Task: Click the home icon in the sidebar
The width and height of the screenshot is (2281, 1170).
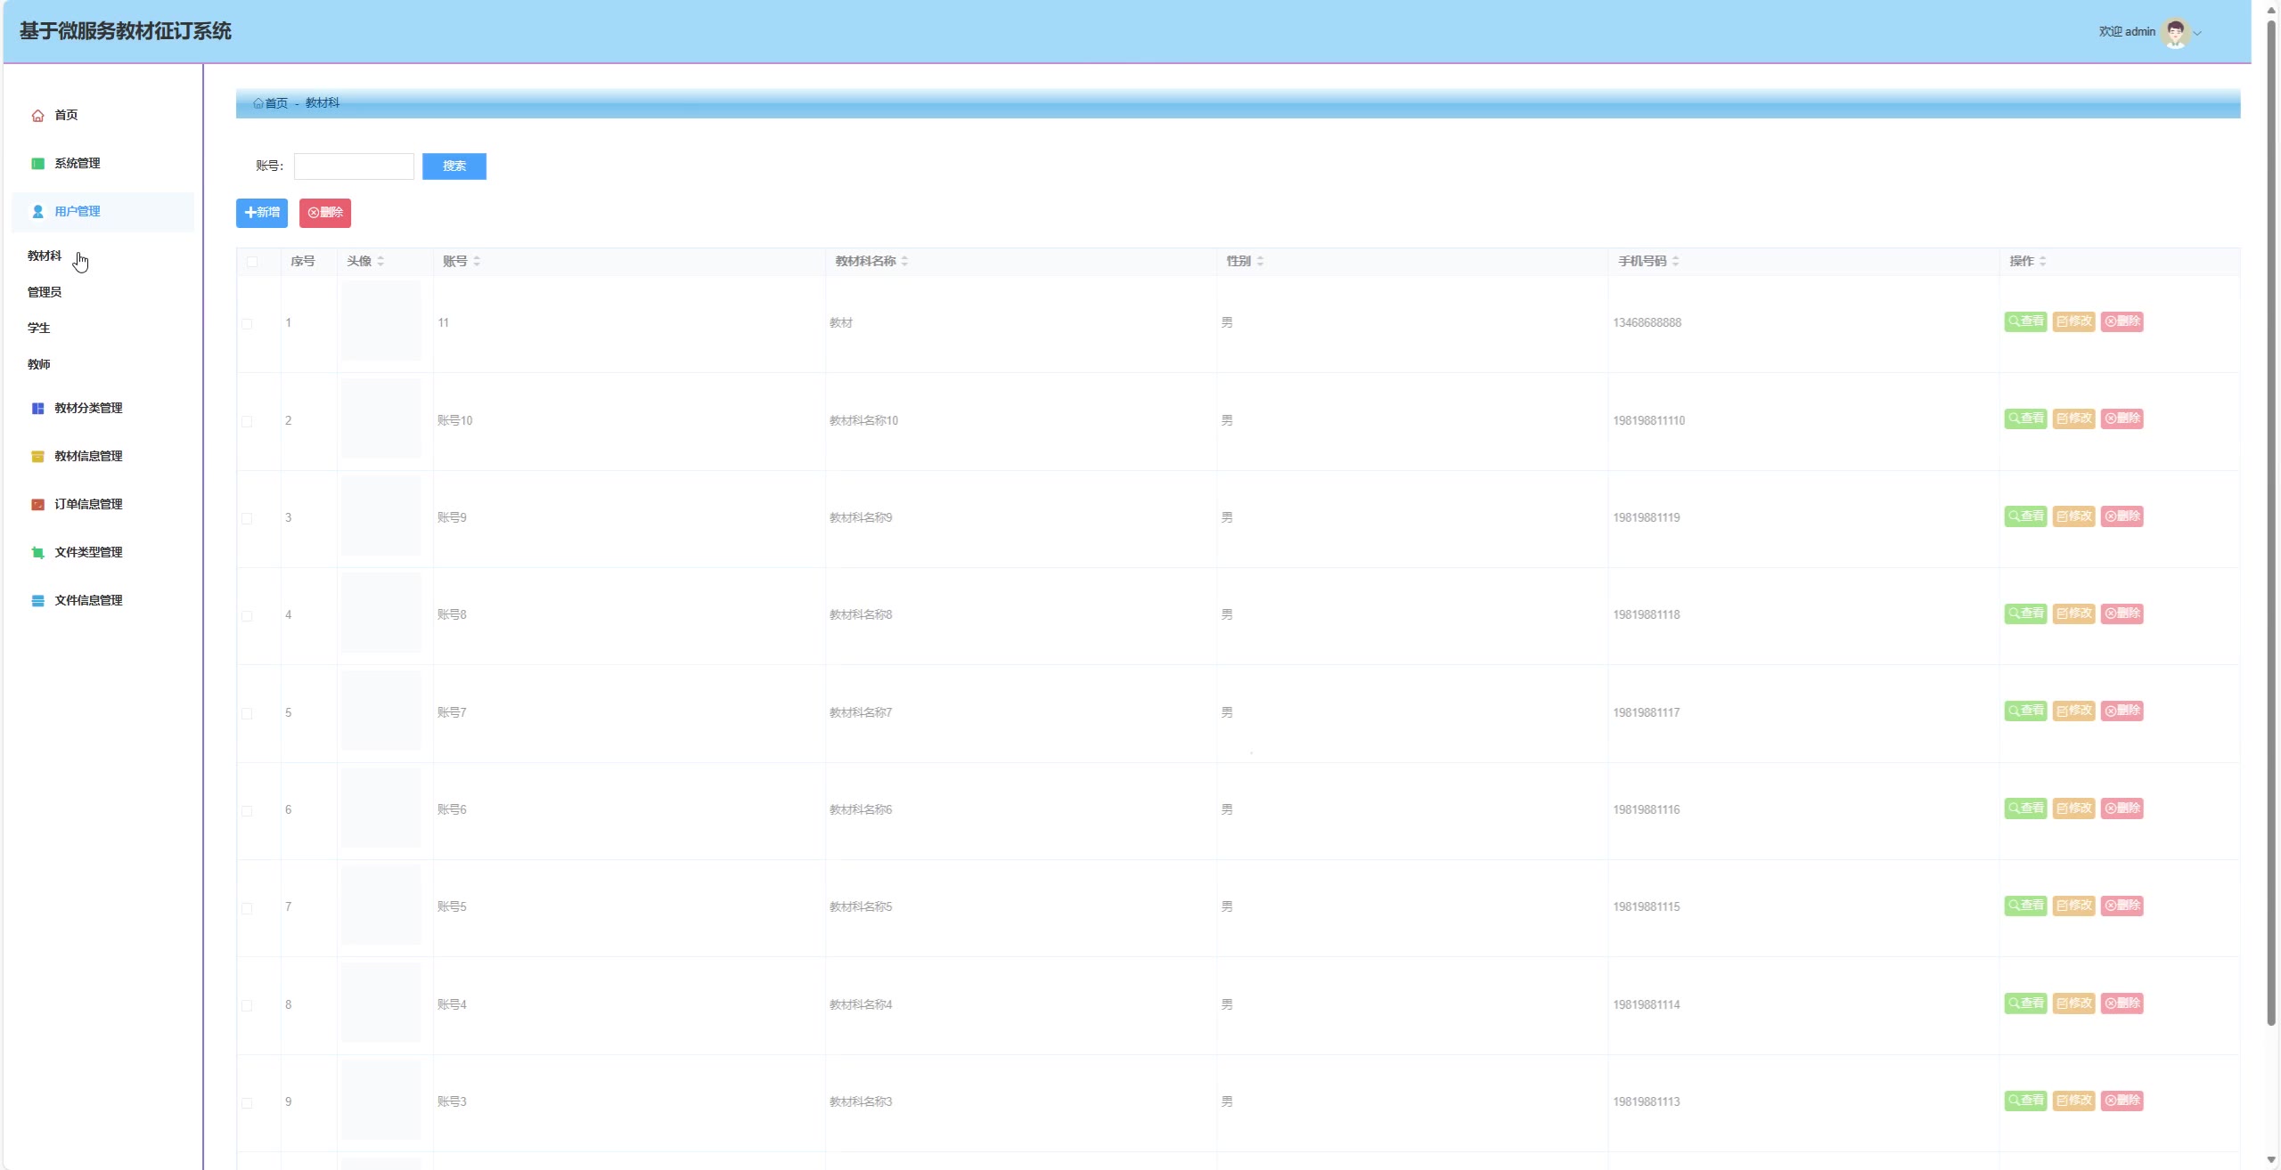Action: 37,116
